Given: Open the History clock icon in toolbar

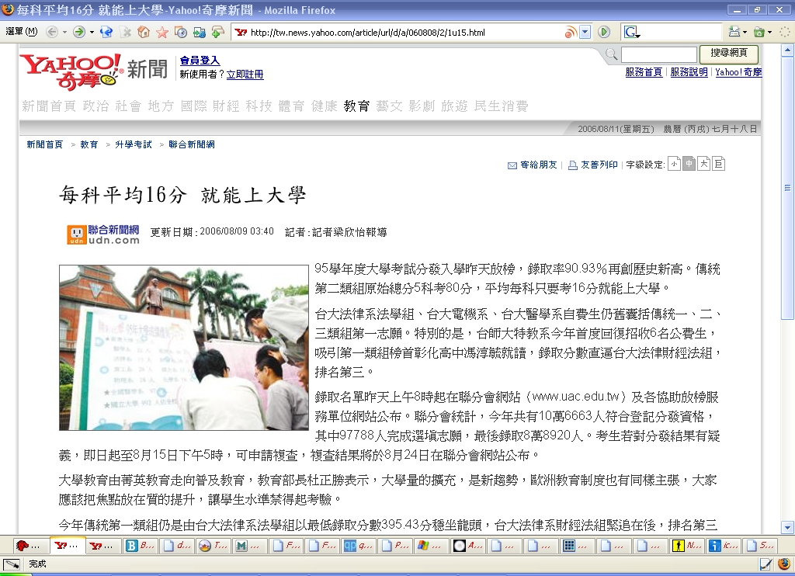Looking at the screenshot, I should coord(181,32).
